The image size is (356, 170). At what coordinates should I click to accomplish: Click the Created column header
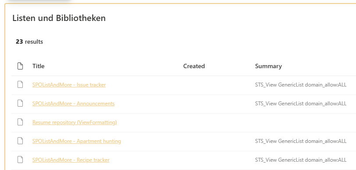pos(194,66)
